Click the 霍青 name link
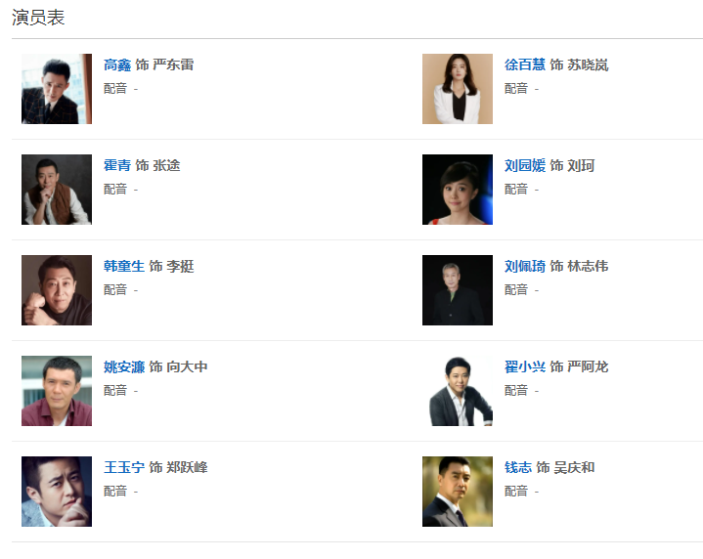Viewport: 703px width, 559px height. coord(117,166)
